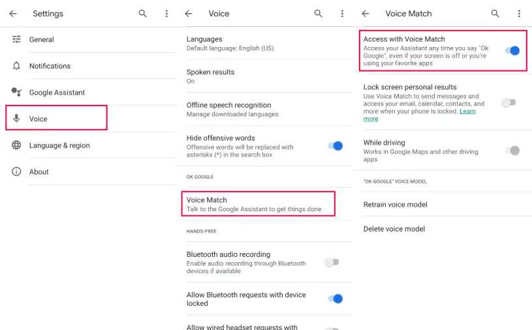Click search icon in Voice header
Screen dimensions: 532x330
(x=319, y=14)
